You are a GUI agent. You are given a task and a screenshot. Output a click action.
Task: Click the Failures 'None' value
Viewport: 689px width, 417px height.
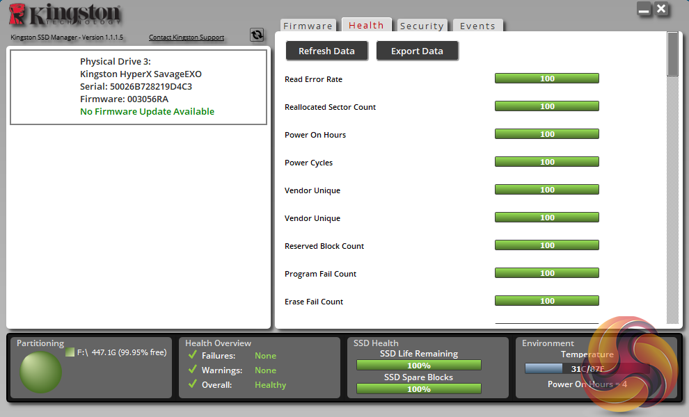[x=265, y=356]
